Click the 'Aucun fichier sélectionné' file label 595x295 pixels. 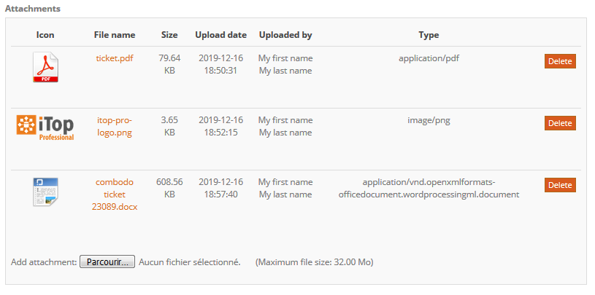[190, 262]
